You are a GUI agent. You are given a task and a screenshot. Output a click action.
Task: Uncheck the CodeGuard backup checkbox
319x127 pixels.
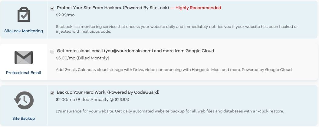(x=52, y=93)
